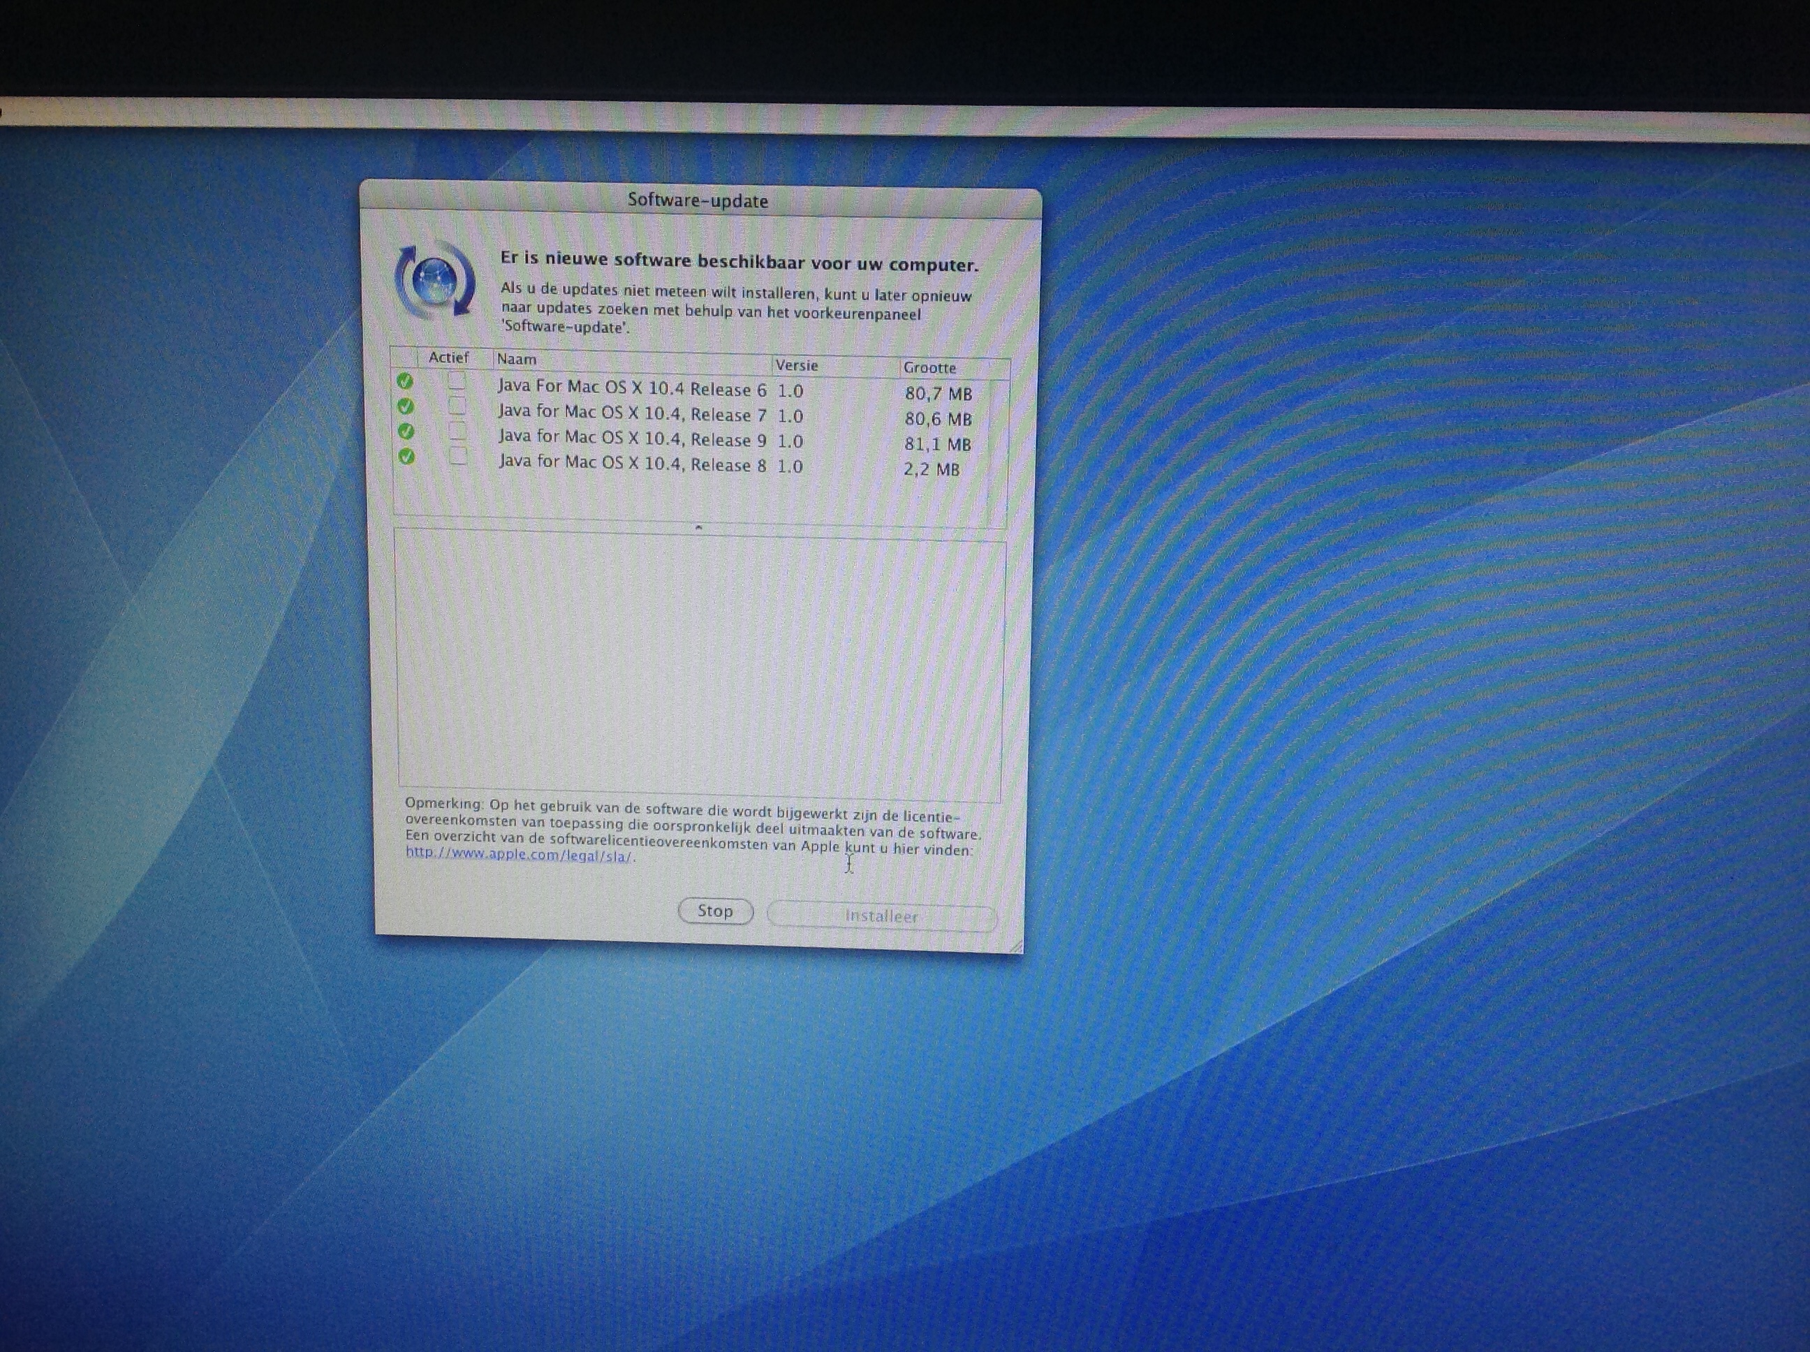The width and height of the screenshot is (1810, 1352).
Task: Click the Installeer button
Action: click(881, 917)
